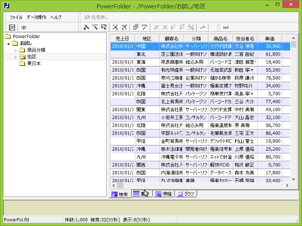Viewport: 302px width, 226px height.
Task: Click the 地区 column header
Action: pyautogui.click(x=147, y=39)
